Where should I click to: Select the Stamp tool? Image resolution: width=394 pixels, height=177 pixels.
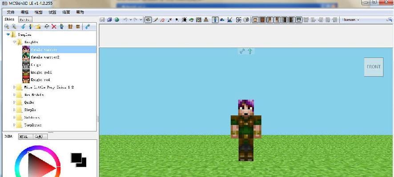206,20
